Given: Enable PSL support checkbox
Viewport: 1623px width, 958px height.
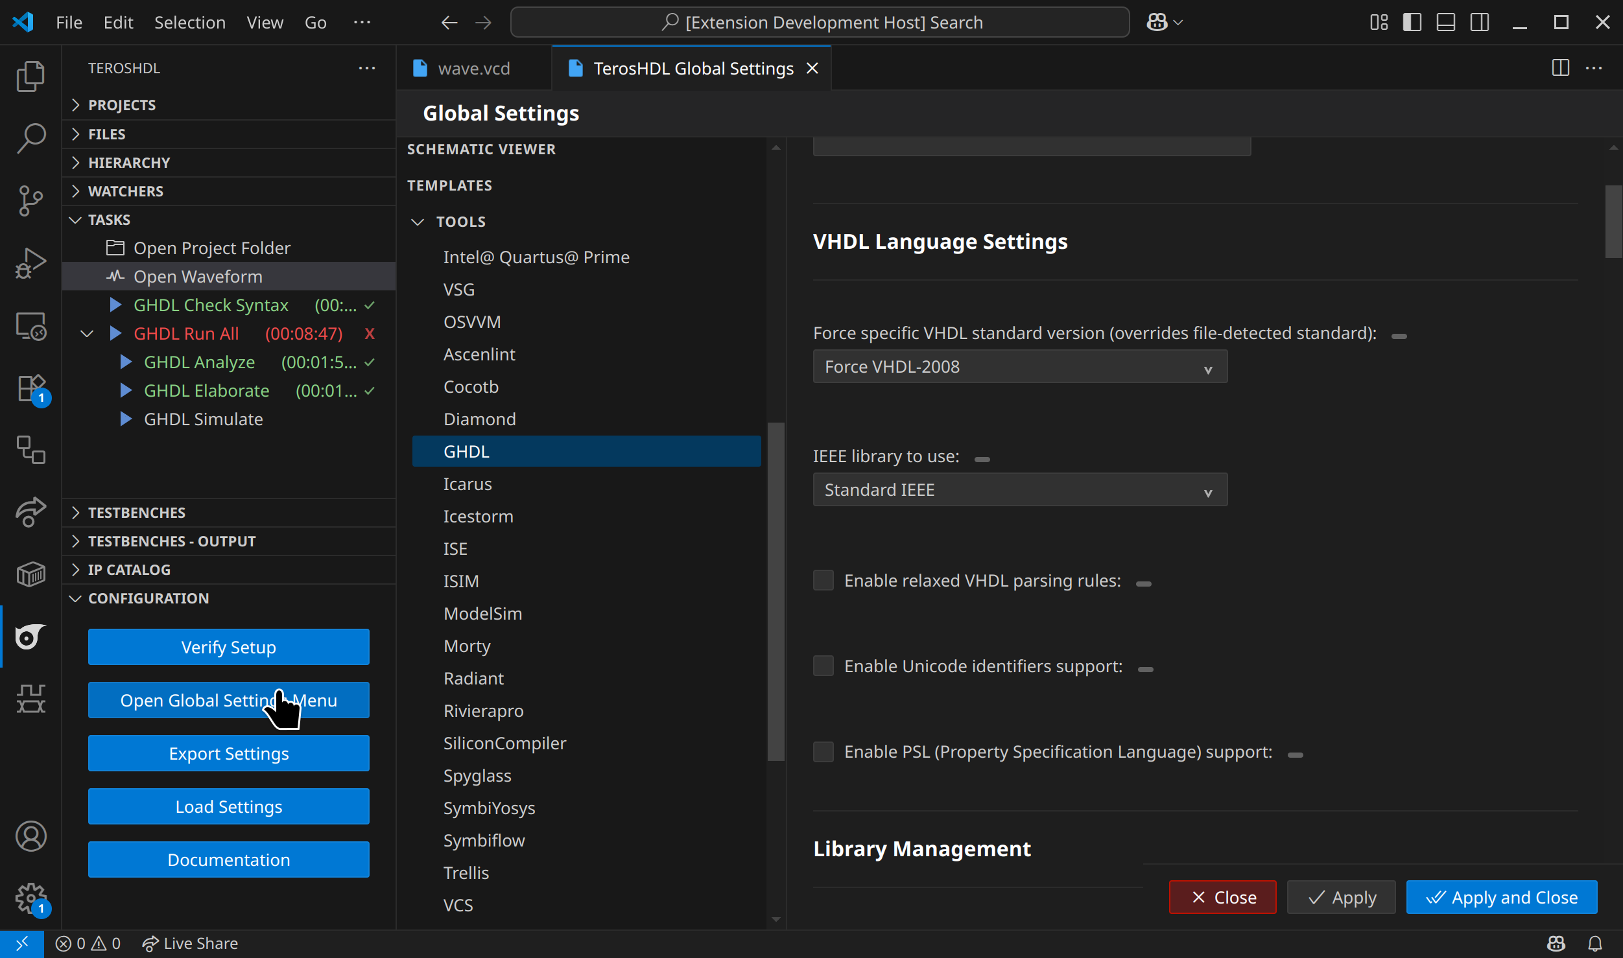Looking at the screenshot, I should tap(823, 752).
